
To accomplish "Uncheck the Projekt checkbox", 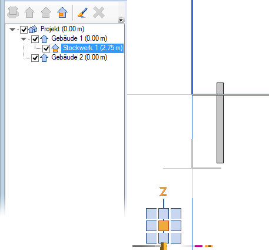I will pos(24,29).
